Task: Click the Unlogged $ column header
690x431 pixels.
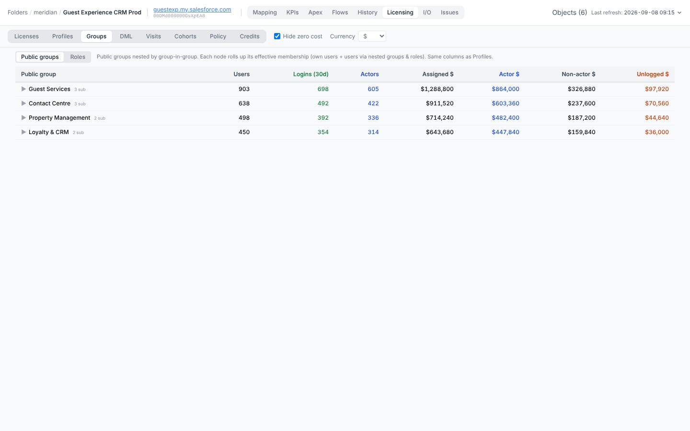Action: tap(653, 74)
